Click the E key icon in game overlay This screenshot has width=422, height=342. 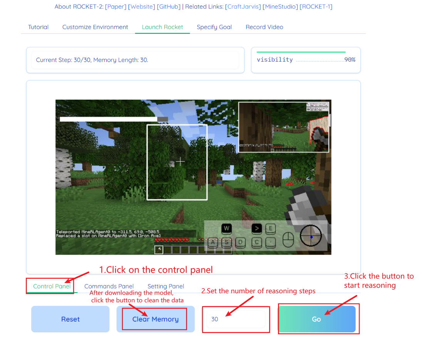270,228
